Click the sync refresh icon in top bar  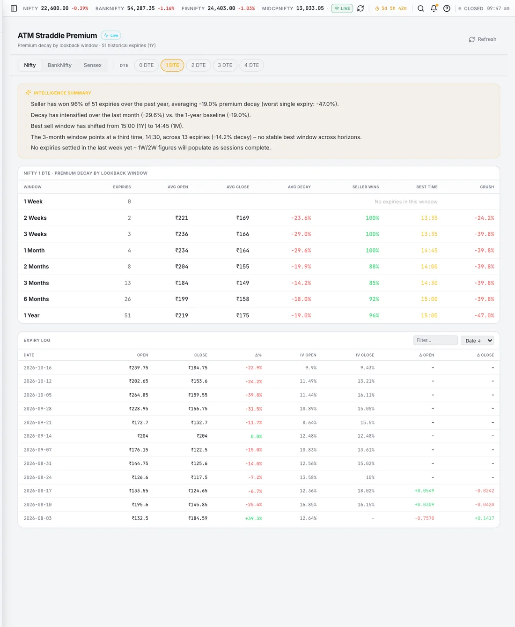point(360,8)
